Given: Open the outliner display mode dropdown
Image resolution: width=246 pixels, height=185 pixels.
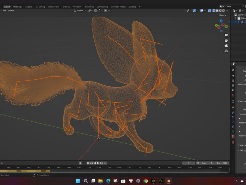Looking at the screenshot, I should (x=235, y=11).
